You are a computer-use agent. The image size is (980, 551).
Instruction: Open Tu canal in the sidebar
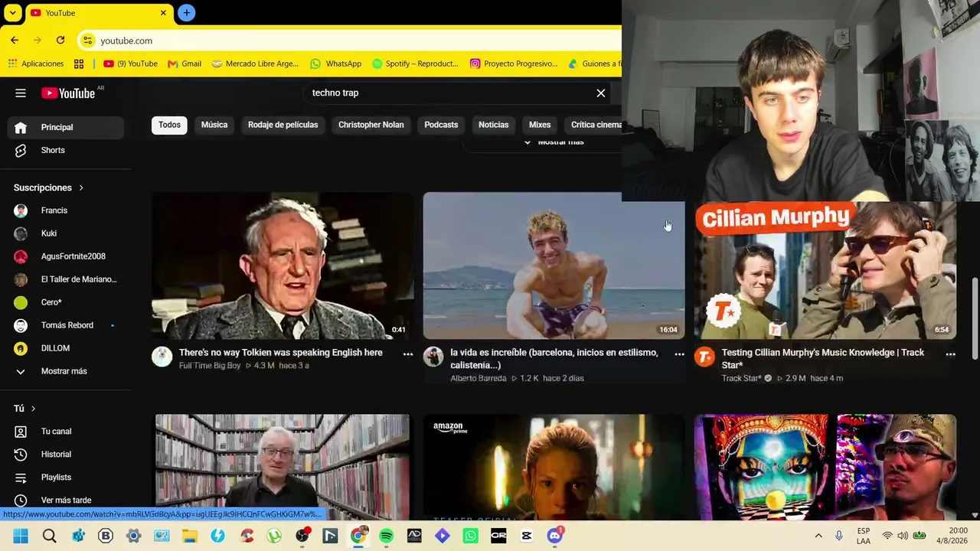coord(65,432)
